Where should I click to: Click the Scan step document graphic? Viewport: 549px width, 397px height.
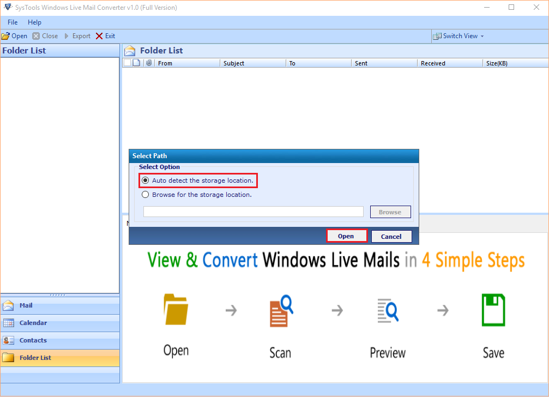click(281, 311)
